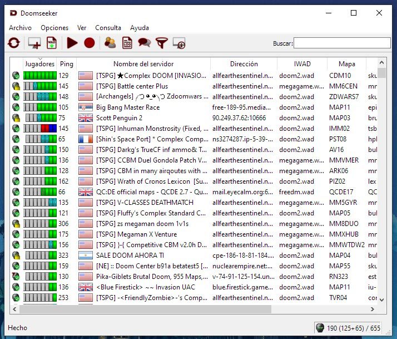Select the 'Big Bang Master Race' server
Screen dimensions: 397x339
128,107
